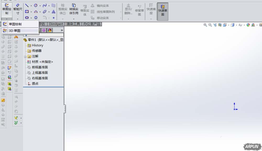
Task: Click Apply Scene icon
Action: pos(253,25)
